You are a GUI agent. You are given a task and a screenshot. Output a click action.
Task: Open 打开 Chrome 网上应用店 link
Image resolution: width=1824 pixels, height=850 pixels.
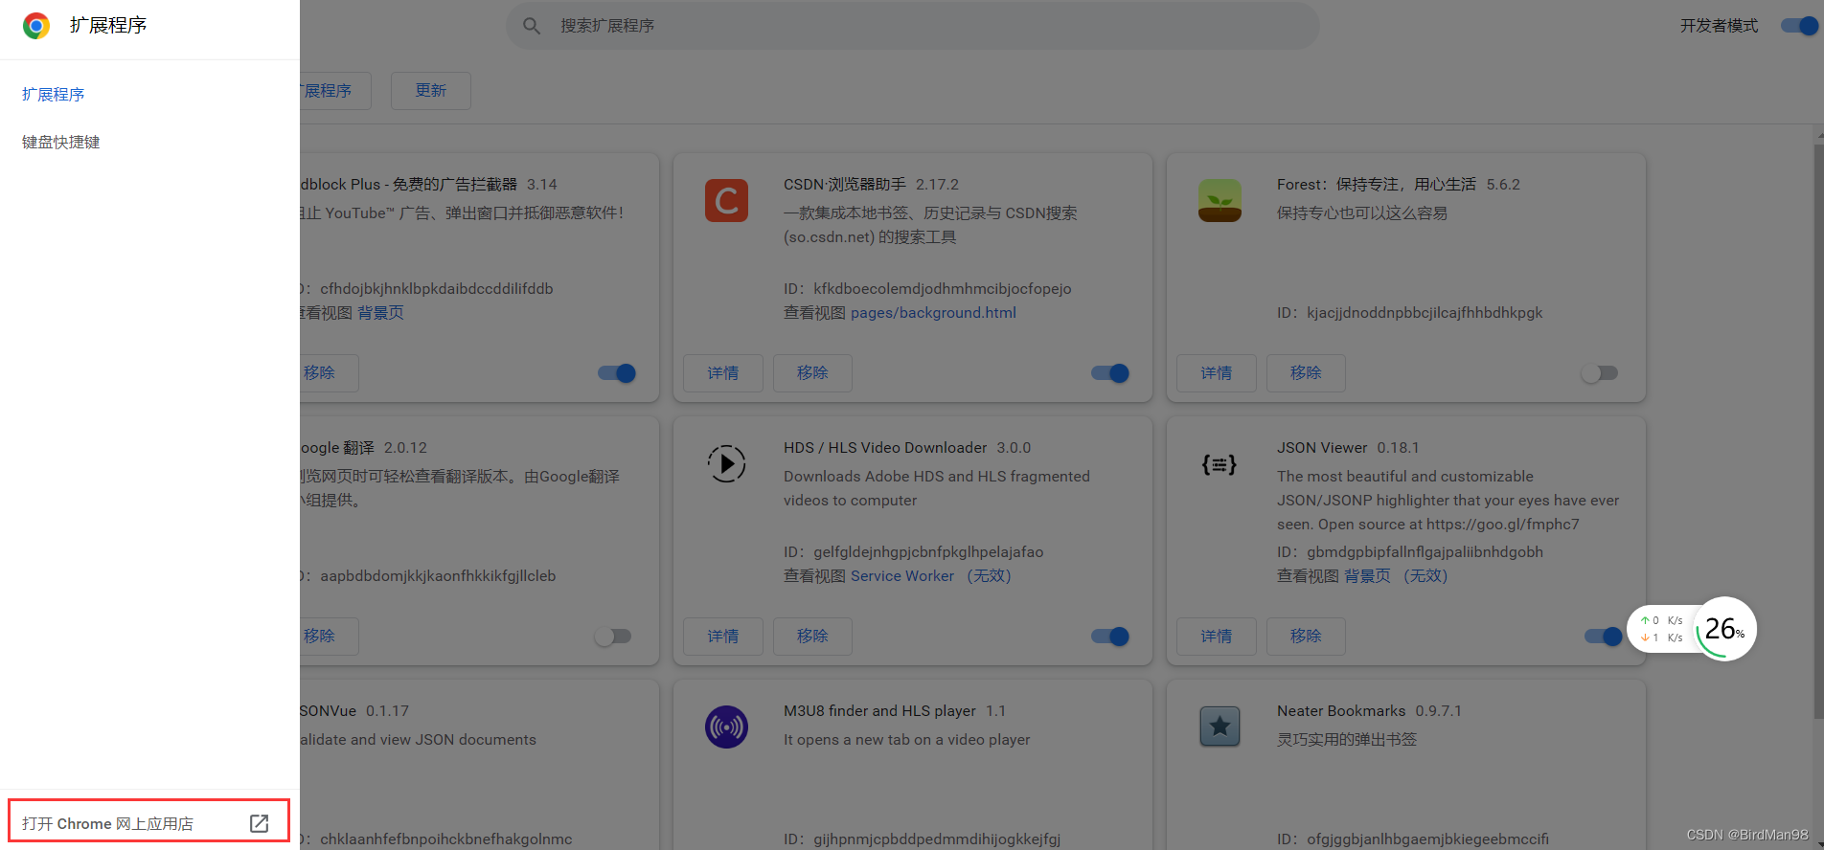pyautogui.click(x=148, y=821)
